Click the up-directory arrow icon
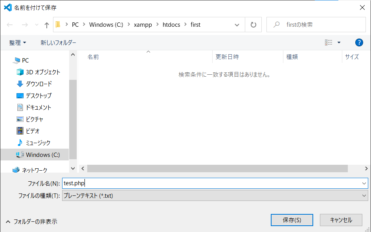 (47, 25)
